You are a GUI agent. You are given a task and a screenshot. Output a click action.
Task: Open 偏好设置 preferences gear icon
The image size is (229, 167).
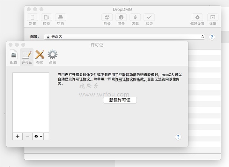pos(197,17)
